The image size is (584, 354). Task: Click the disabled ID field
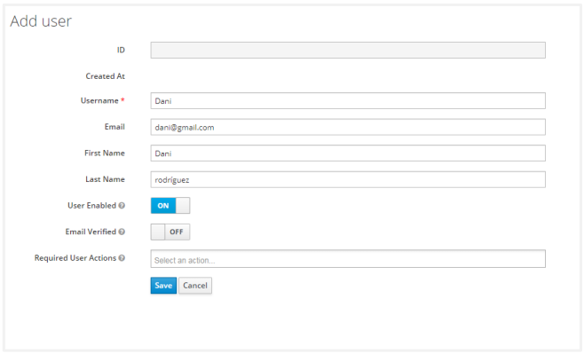point(348,50)
